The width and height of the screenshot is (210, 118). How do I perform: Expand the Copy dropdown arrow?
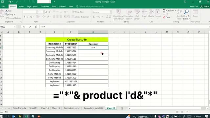coord(14,14)
